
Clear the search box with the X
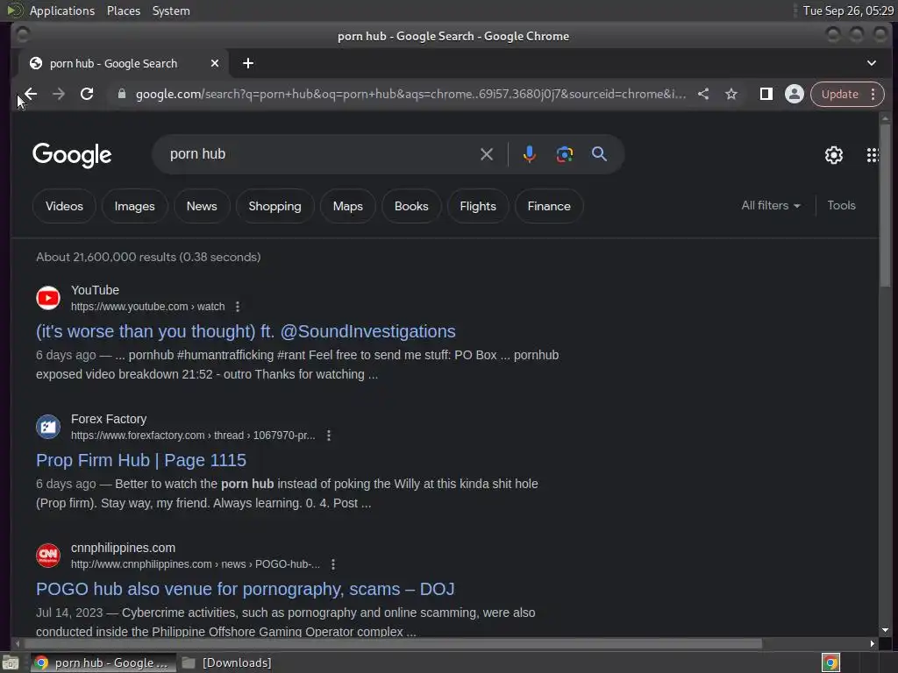[x=486, y=154]
